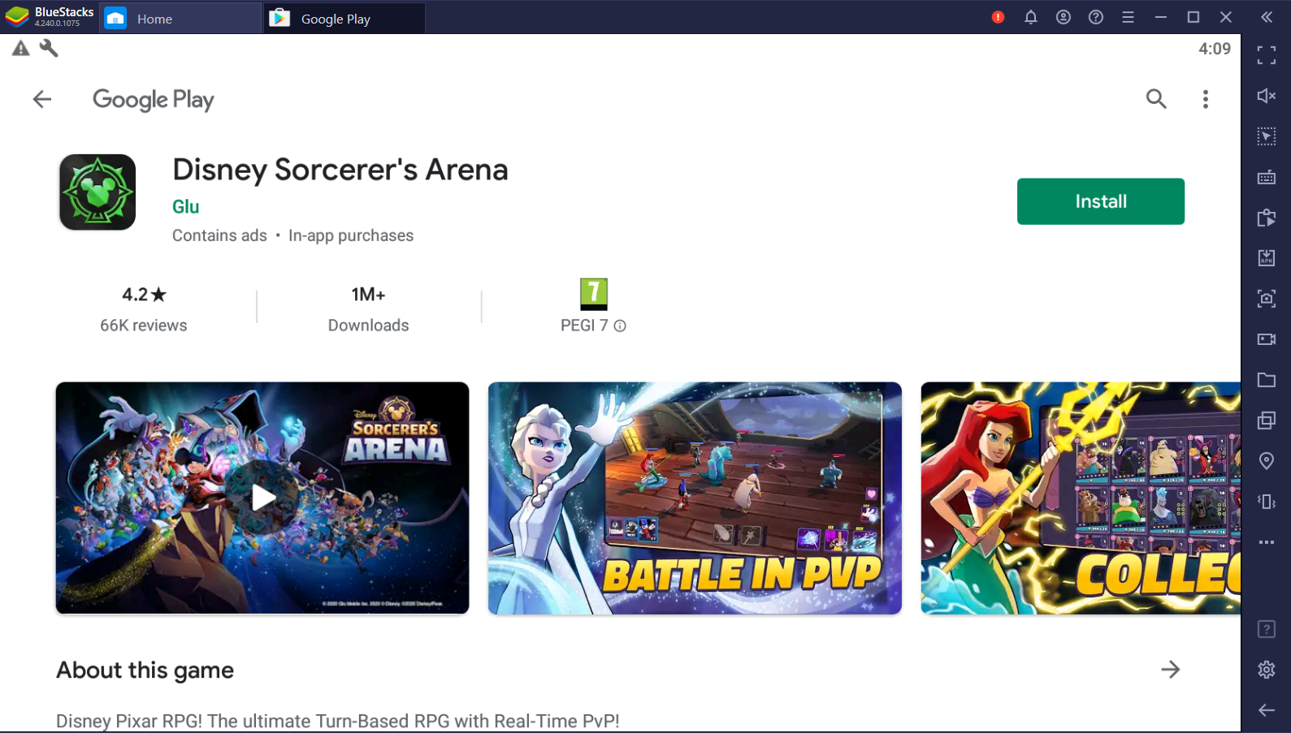Screen dimensions: 1291x733
Task: Click the cursor lock sidebar icon
Action: 1267,136
